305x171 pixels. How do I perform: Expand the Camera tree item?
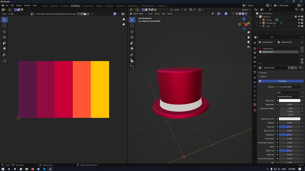pyautogui.click(x=260, y=20)
